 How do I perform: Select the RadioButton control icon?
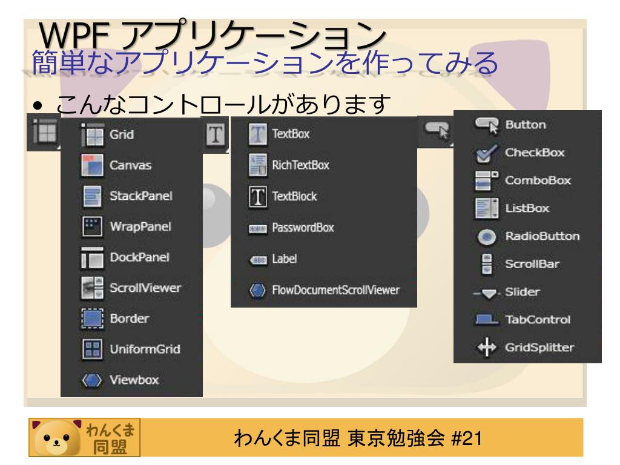click(487, 237)
